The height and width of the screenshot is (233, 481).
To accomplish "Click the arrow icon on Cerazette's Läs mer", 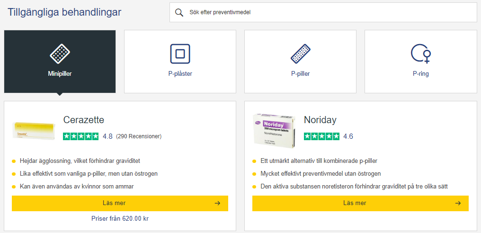I will point(217,203).
